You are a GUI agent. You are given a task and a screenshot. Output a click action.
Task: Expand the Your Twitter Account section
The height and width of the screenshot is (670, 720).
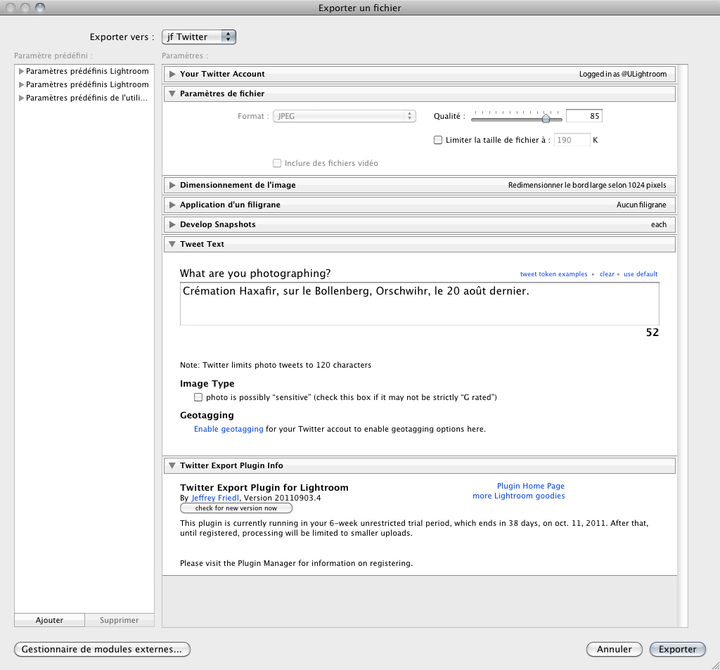click(x=172, y=74)
